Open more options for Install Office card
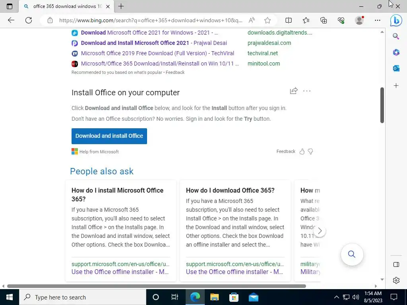Viewport: 407px width, 305px height. (307, 91)
